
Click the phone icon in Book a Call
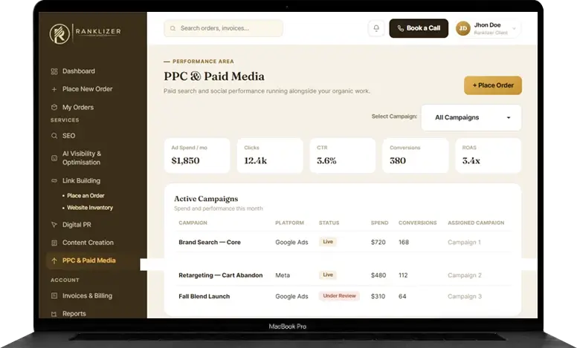click(x=400, y=28)
